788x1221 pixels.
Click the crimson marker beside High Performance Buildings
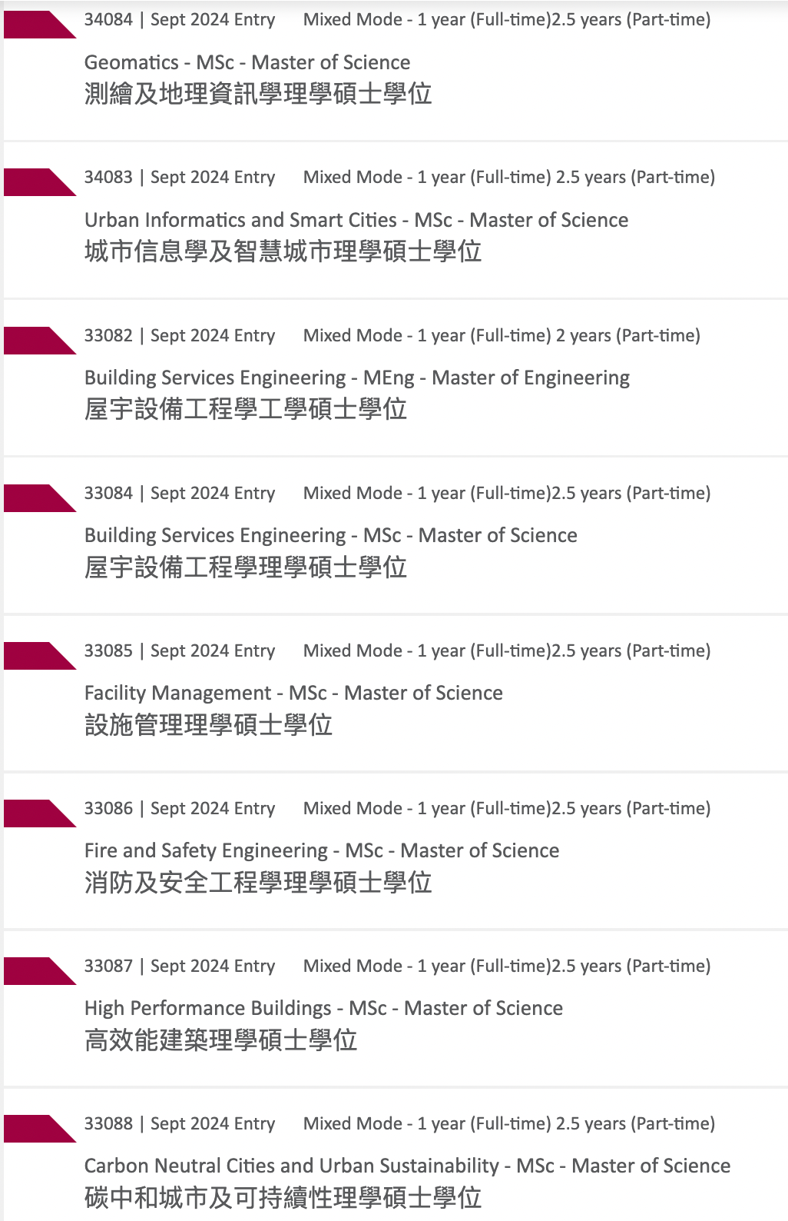(x=35, y=970)
